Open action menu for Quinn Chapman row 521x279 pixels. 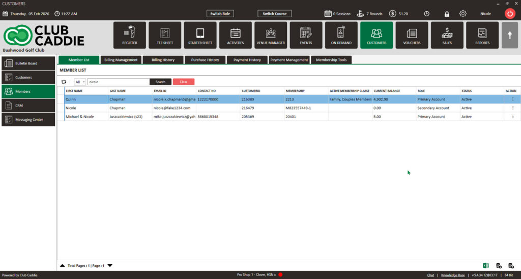pyautogui.click(x=512, y=99)
